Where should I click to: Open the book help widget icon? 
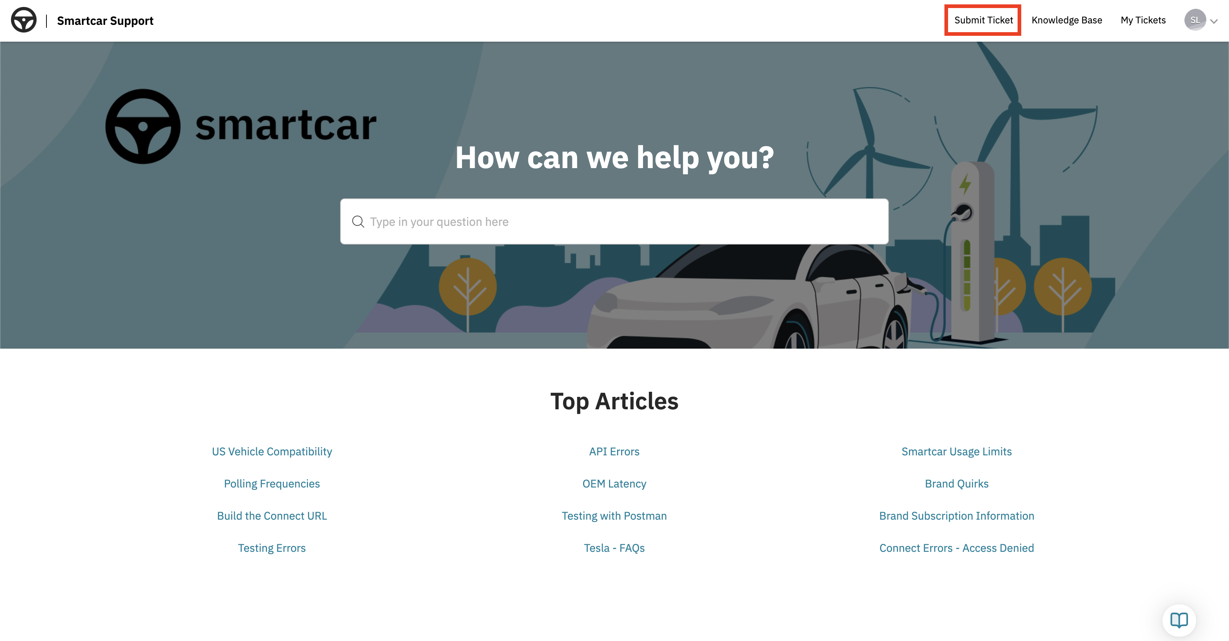click(1179, 620)
